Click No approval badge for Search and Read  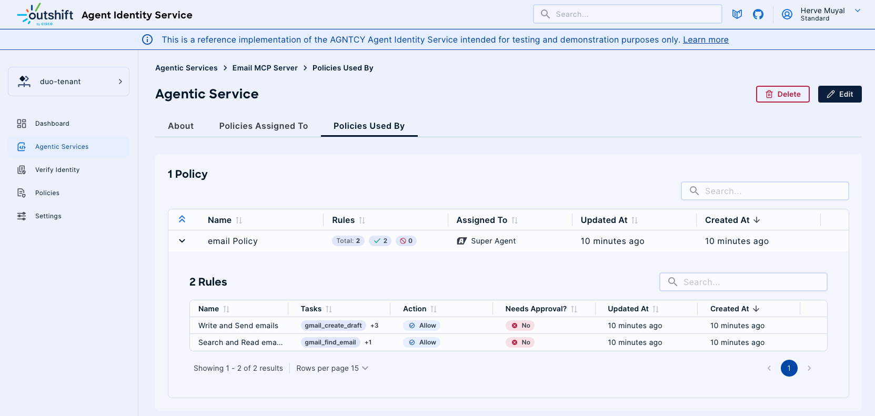click(x=520, y=342)
